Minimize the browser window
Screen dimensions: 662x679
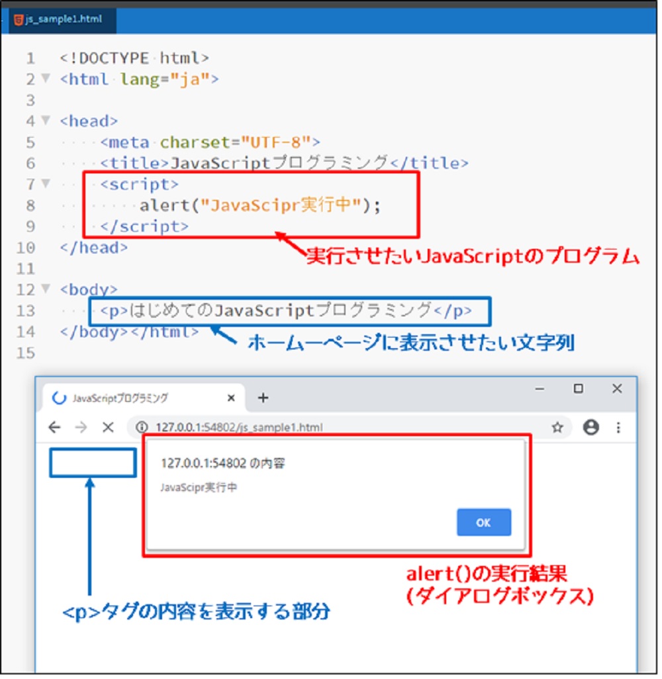point(540,389)
